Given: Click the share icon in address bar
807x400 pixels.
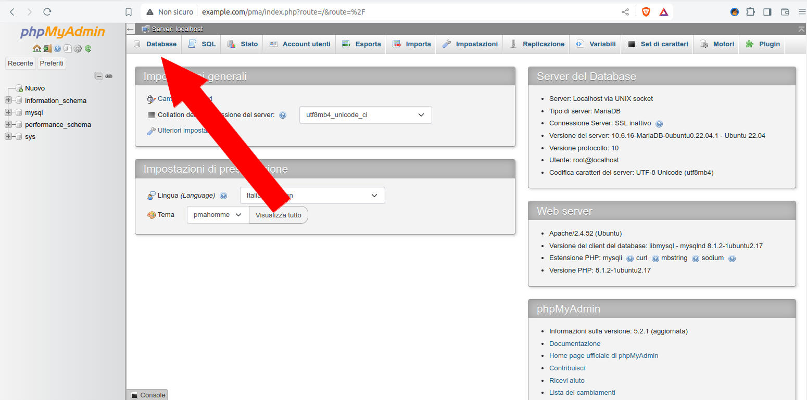Looking at the screenshot, I should [x=625, y=12].
